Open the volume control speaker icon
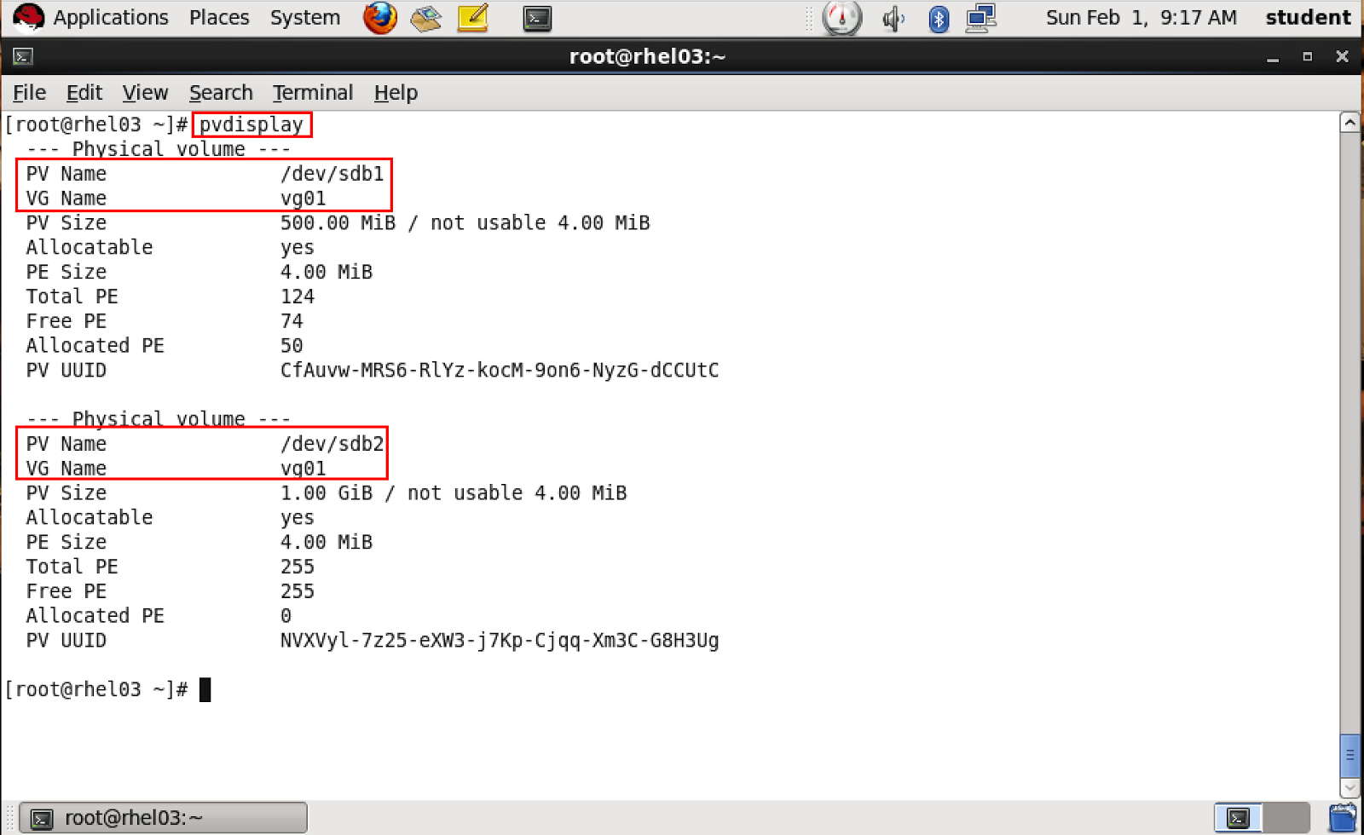Viewport: 1364px width, 835px height. [893, 18]
